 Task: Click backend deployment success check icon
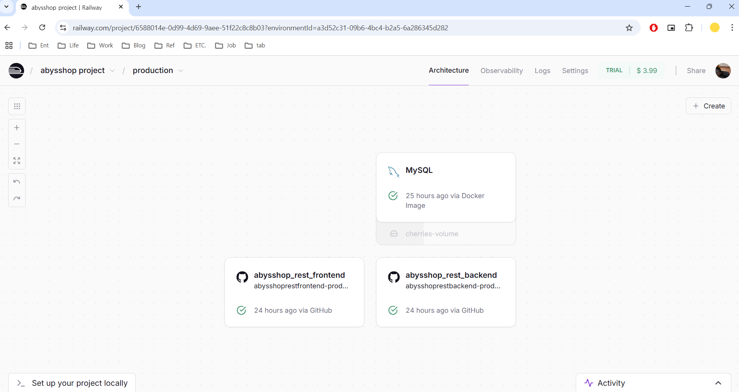[393, 310]
